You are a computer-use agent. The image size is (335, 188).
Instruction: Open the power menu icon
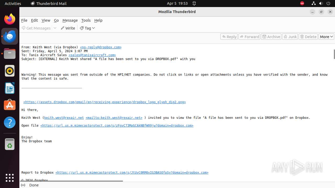click(x=329, y=3)
